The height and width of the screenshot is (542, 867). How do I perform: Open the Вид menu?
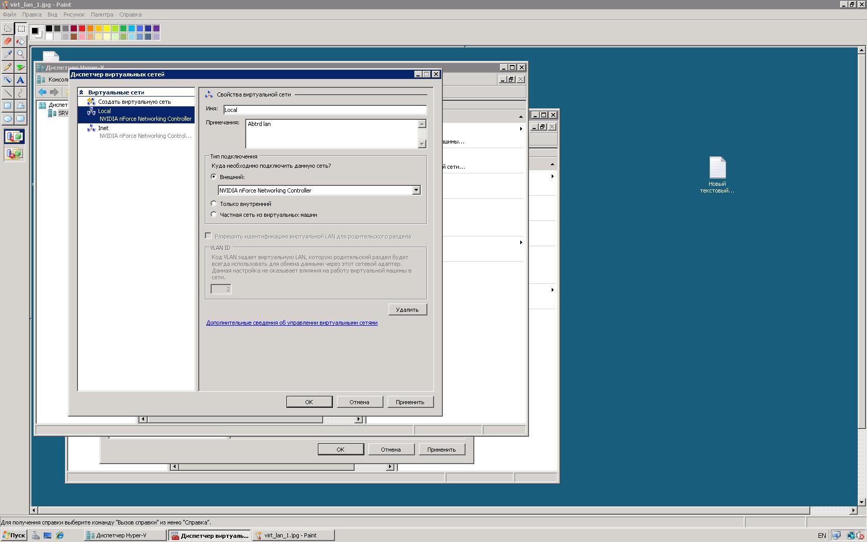52,14
